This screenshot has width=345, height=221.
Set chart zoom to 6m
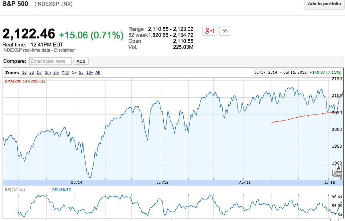pos(56,72)
